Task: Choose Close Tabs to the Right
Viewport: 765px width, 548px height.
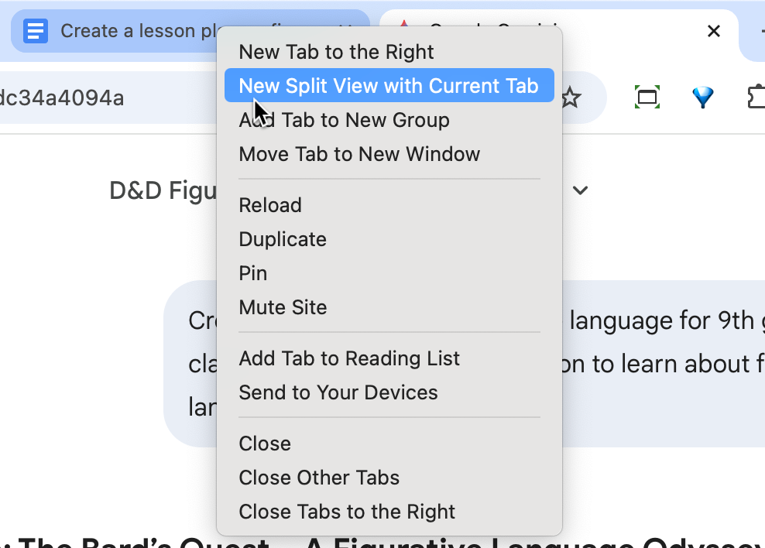Action: [347, 512]
